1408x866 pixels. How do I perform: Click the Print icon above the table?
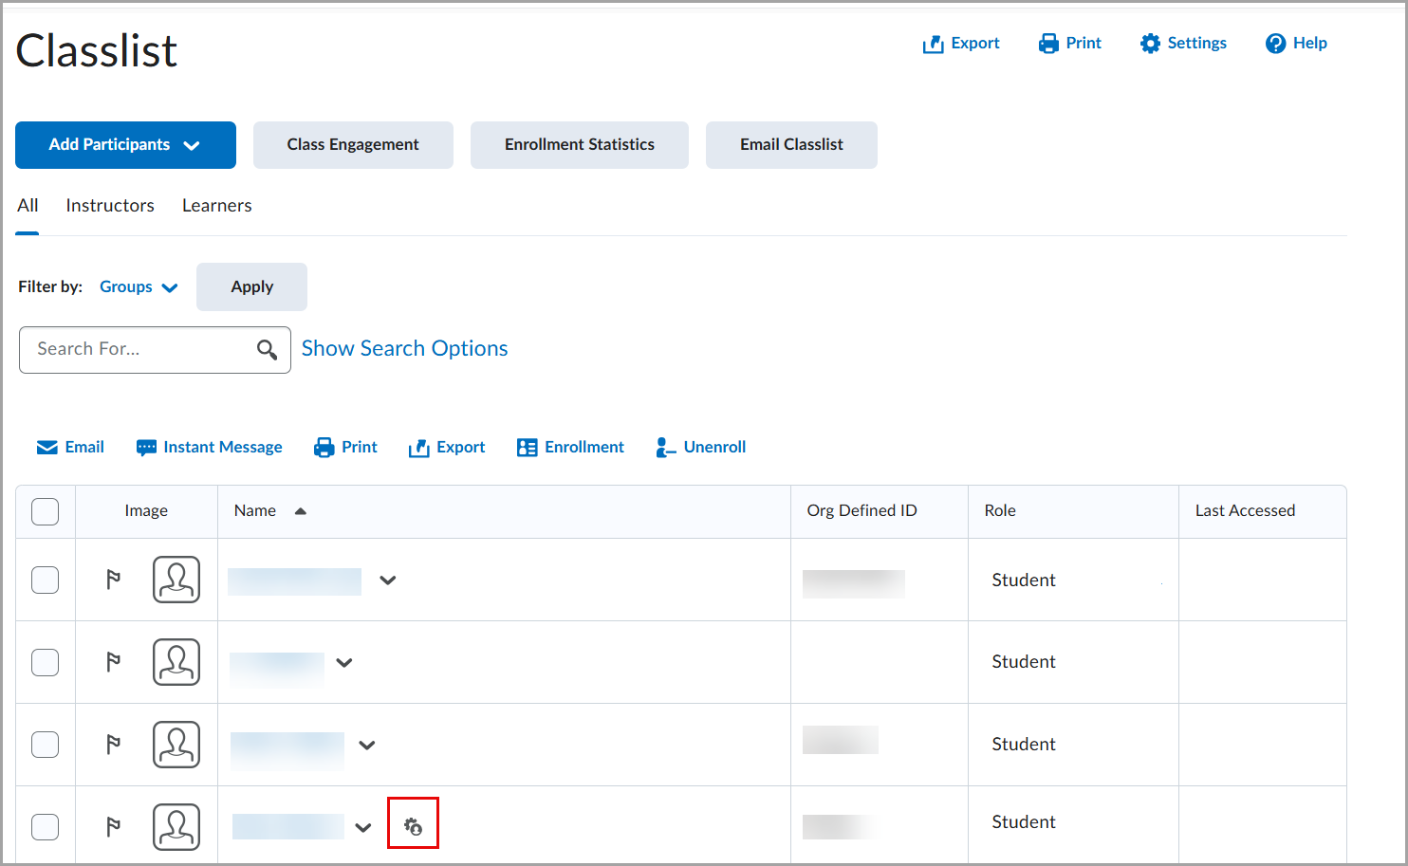pyautogui.click(x=323, y=446)
